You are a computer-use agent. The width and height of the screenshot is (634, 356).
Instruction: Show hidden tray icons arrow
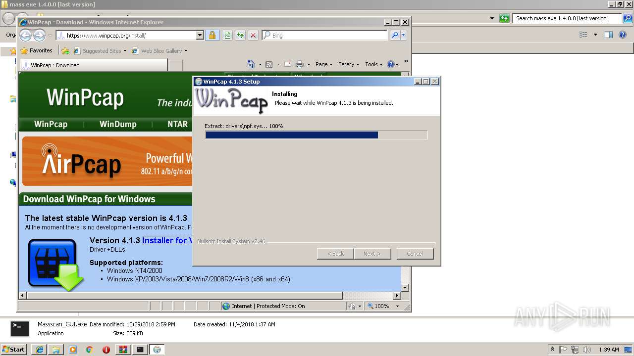[x=552, y=350]
